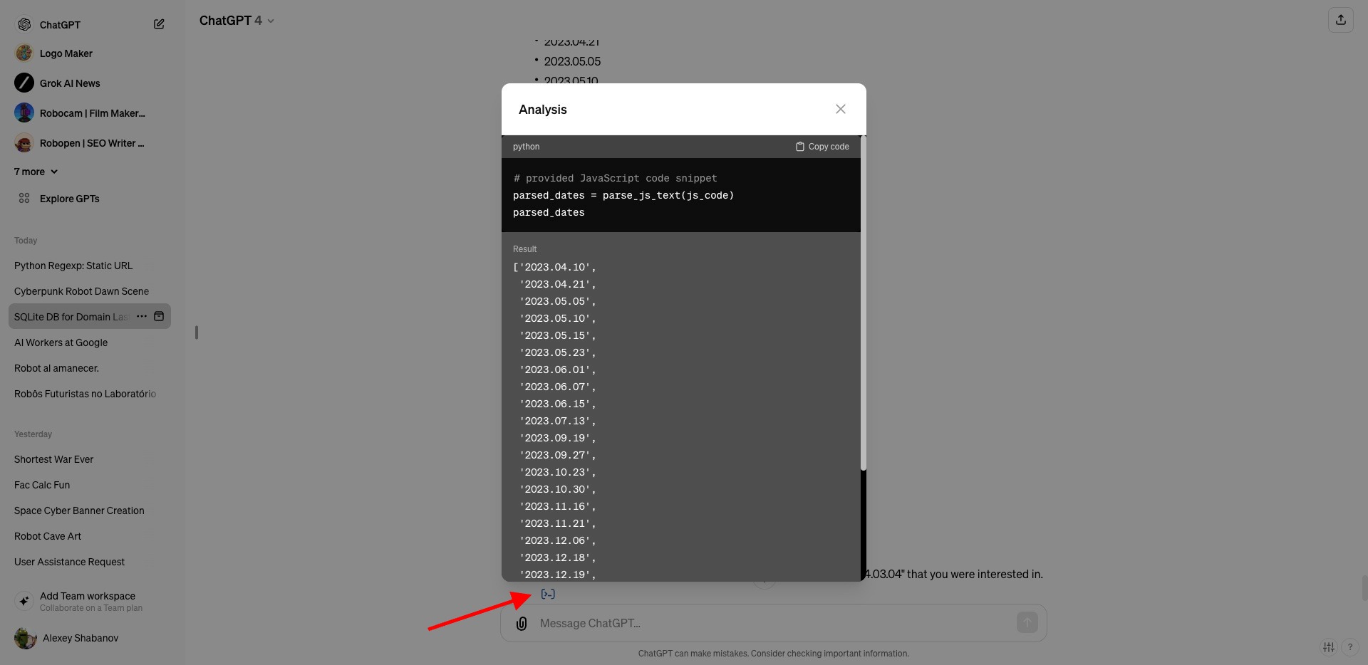The width and height of the screenshot is (1368, 665).
Task: Open options menu for SQLite DB chat
Action: click(142, 316)
